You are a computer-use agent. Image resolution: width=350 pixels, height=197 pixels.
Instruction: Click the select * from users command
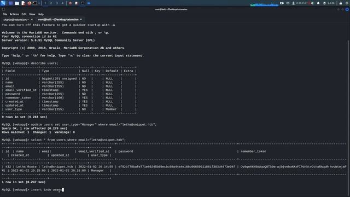78,140
